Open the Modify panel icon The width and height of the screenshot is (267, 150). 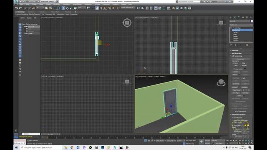tap(234, 17)
